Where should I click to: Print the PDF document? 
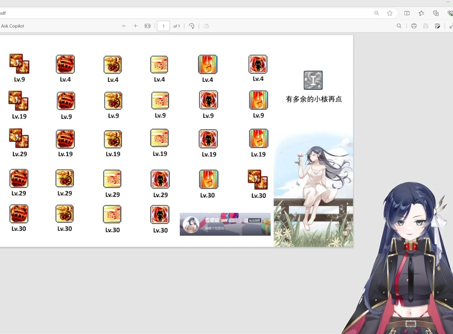(414, 26)
